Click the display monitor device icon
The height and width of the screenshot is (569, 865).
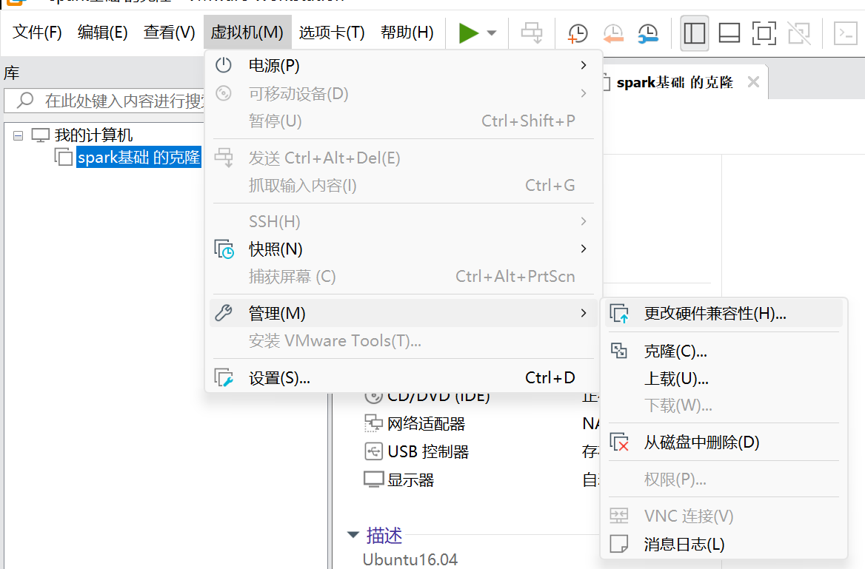[373, 479]
